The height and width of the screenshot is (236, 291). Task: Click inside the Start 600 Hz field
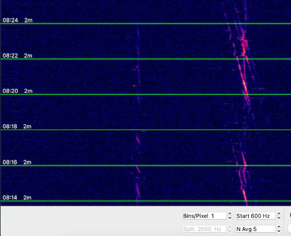tap(256, 216)
